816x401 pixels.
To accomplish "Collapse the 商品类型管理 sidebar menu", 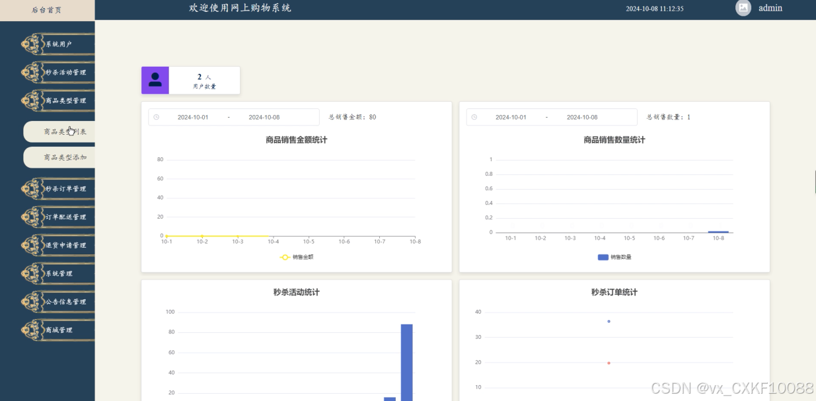I will click(x=58, y=101).
